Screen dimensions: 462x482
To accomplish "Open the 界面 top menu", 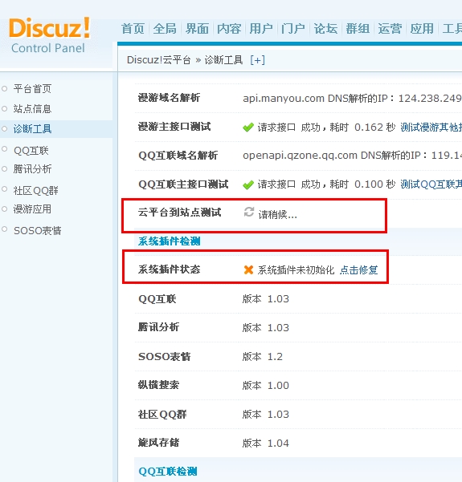I will click(x=197, y=29).
